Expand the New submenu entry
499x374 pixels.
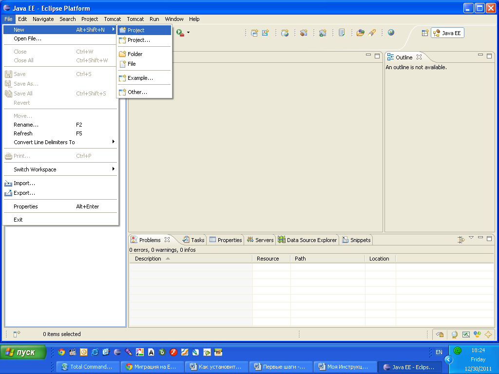pos(60,30)
